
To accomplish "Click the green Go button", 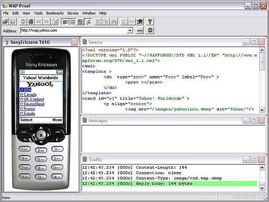I will (x=150, y=30).
